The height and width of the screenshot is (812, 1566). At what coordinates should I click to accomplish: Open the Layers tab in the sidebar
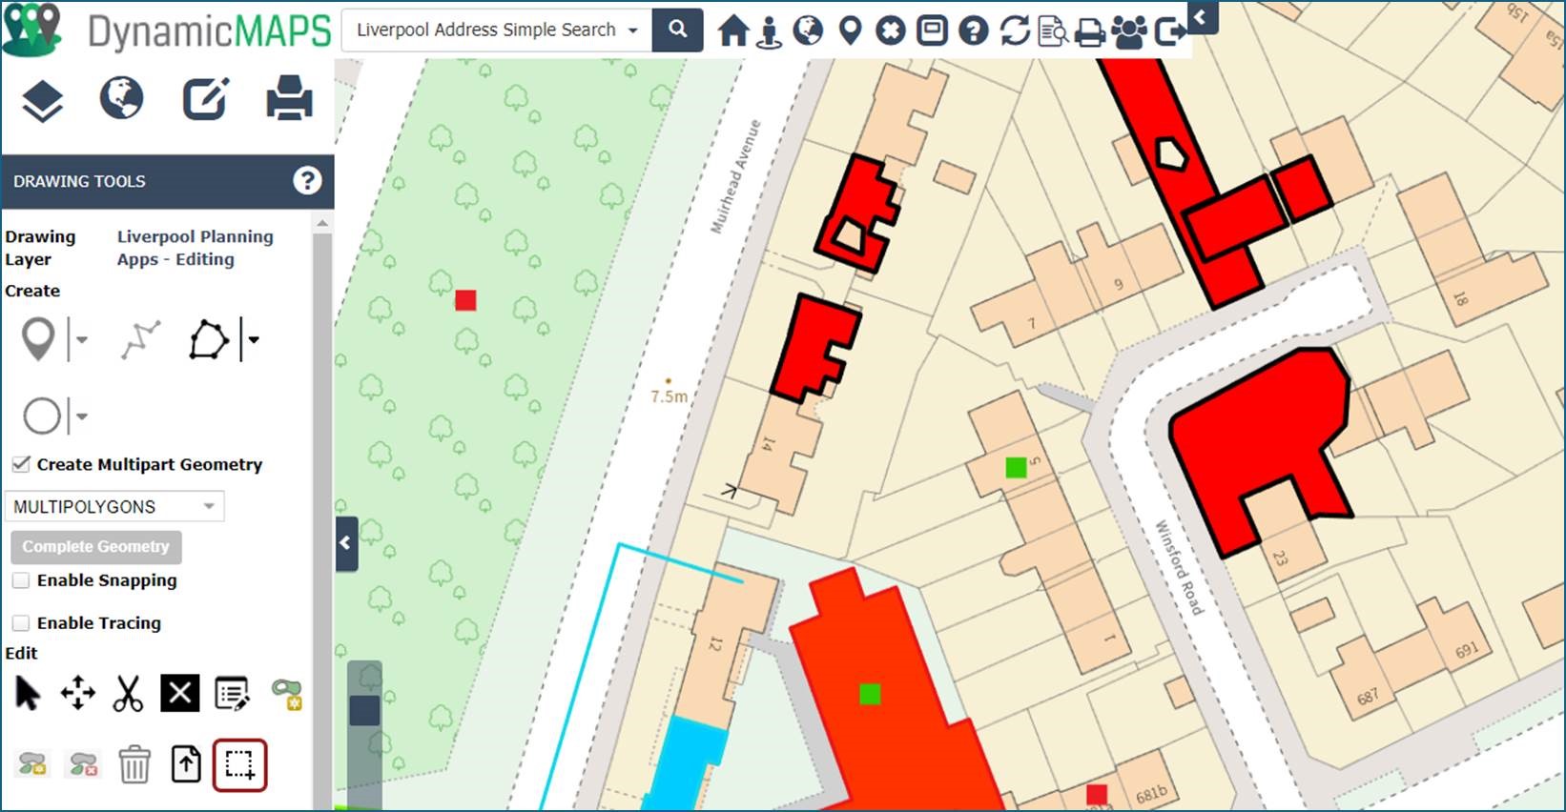[42, 101]
